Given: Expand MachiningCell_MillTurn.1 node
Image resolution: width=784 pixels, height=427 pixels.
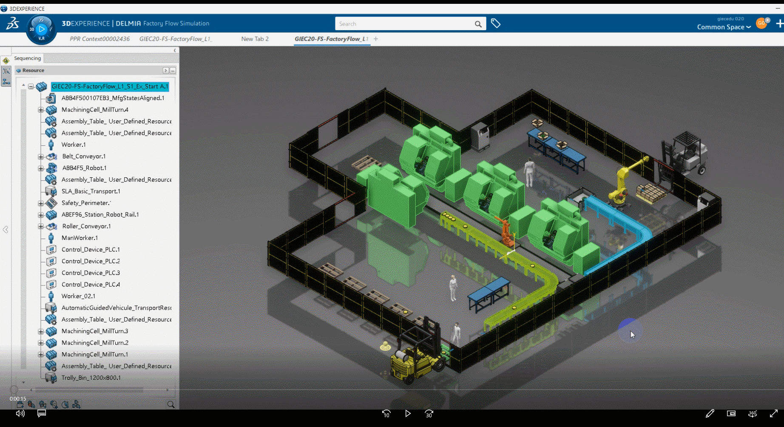Looking at the screenshot, I should pos(41,355).
